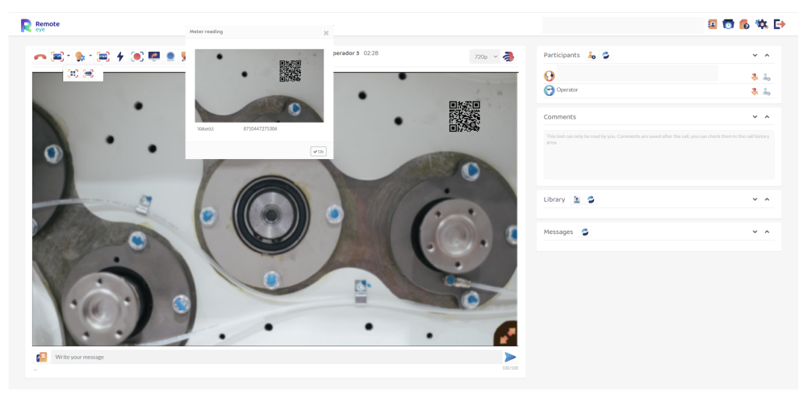
Task: Collapse Library panel with up chevron
Action: pos(767,199)
